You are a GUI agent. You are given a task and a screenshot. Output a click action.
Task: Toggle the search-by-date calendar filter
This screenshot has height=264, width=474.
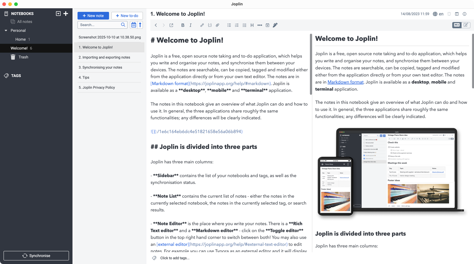pyautogui.click(x=134, y=25)
